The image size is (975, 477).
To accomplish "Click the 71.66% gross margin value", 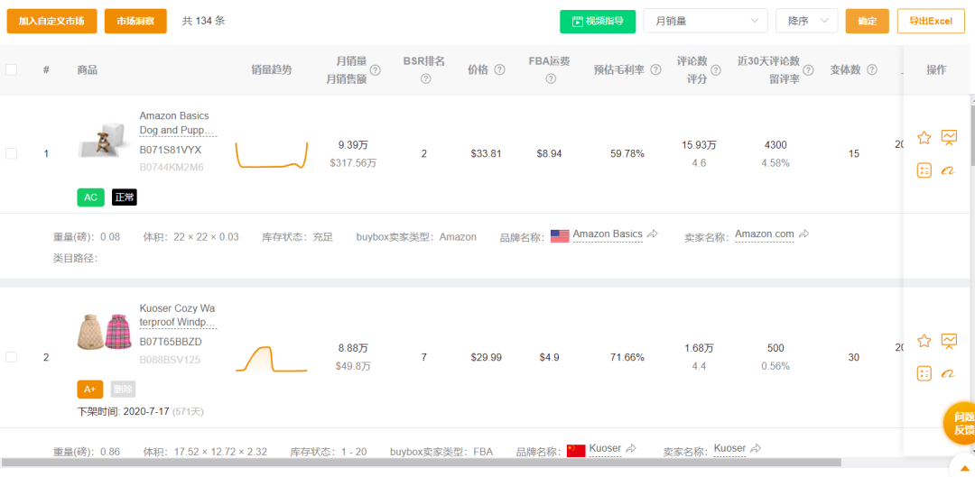I will (627, 357).
